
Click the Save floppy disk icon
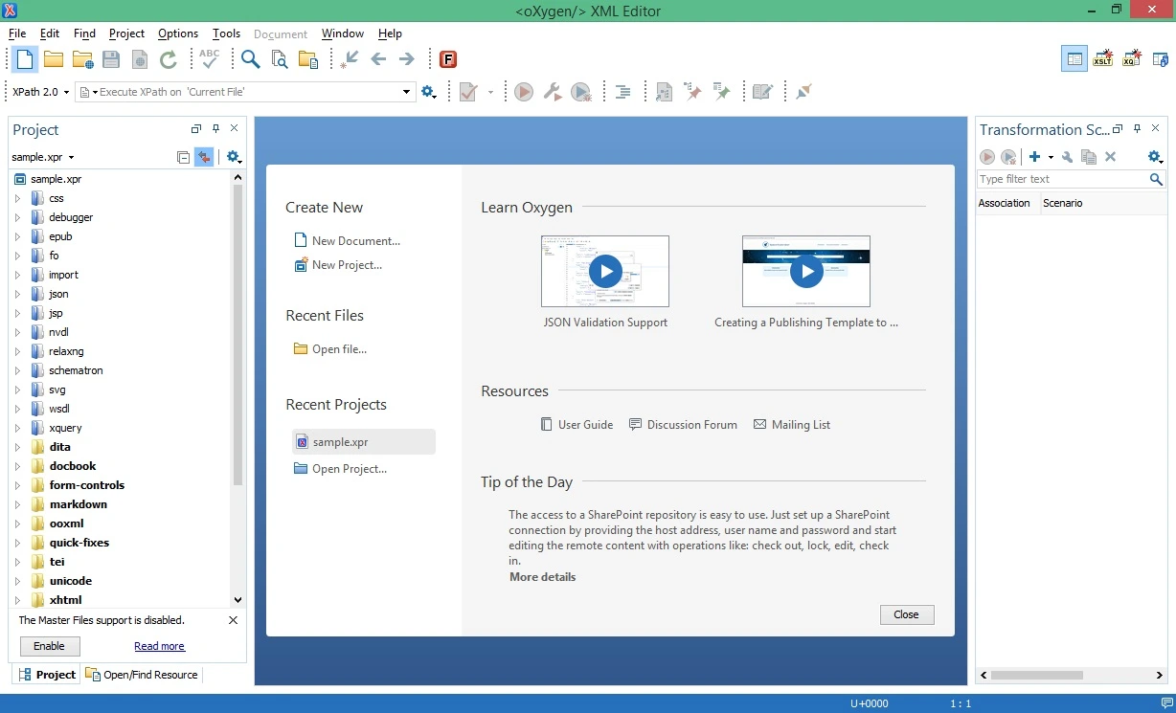pyautogui.click(x=111, y=59)
